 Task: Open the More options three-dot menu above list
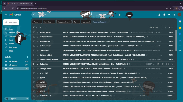click(46, 27)
